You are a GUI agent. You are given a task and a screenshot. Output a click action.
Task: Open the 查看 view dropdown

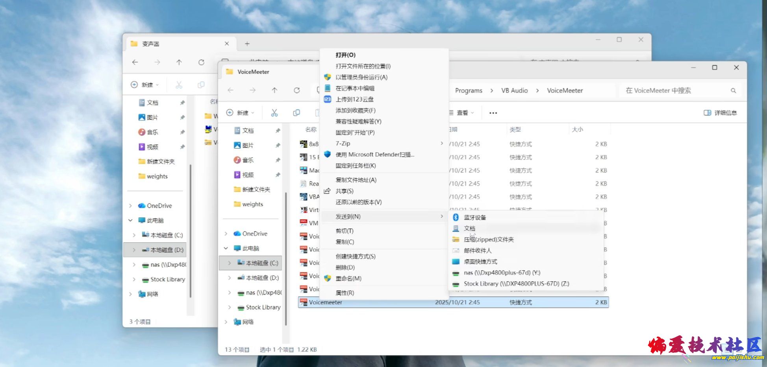462,113
